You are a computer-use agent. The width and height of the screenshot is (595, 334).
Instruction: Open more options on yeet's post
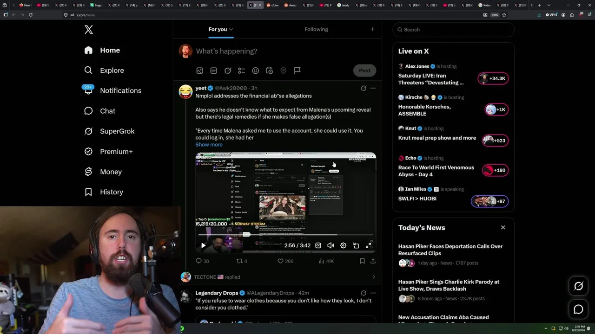point(373,88)
